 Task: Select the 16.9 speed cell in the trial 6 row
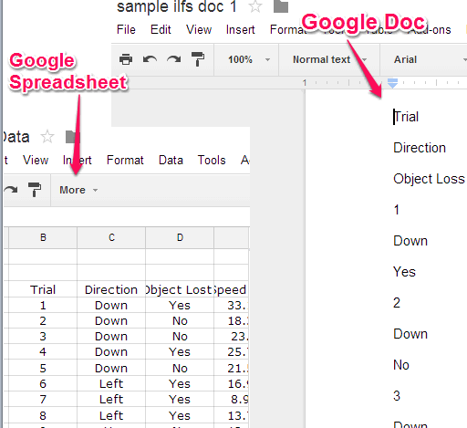232,383
